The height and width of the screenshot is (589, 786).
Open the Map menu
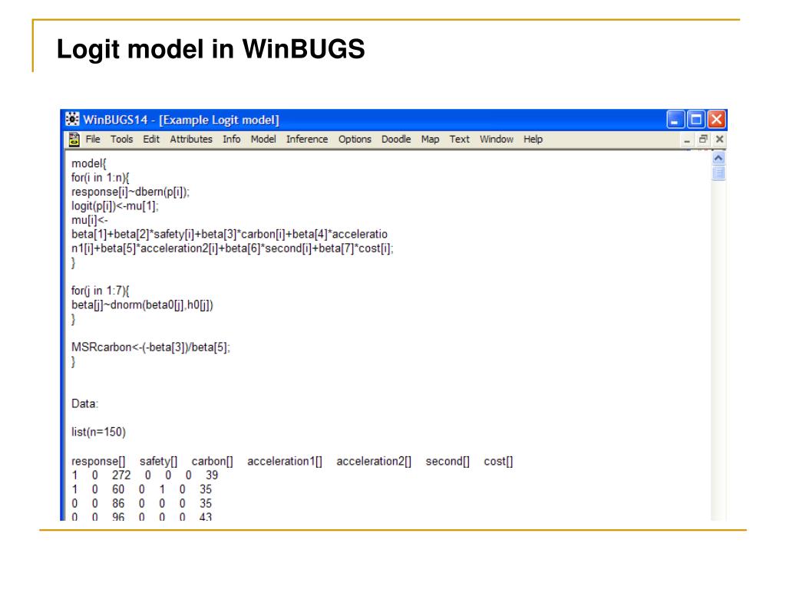(430, 140)
